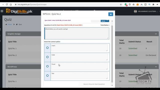Image resolution: width=160 pixels, height=90 pixels.
Task: Click the Code option text box
Action: [79, 57]
